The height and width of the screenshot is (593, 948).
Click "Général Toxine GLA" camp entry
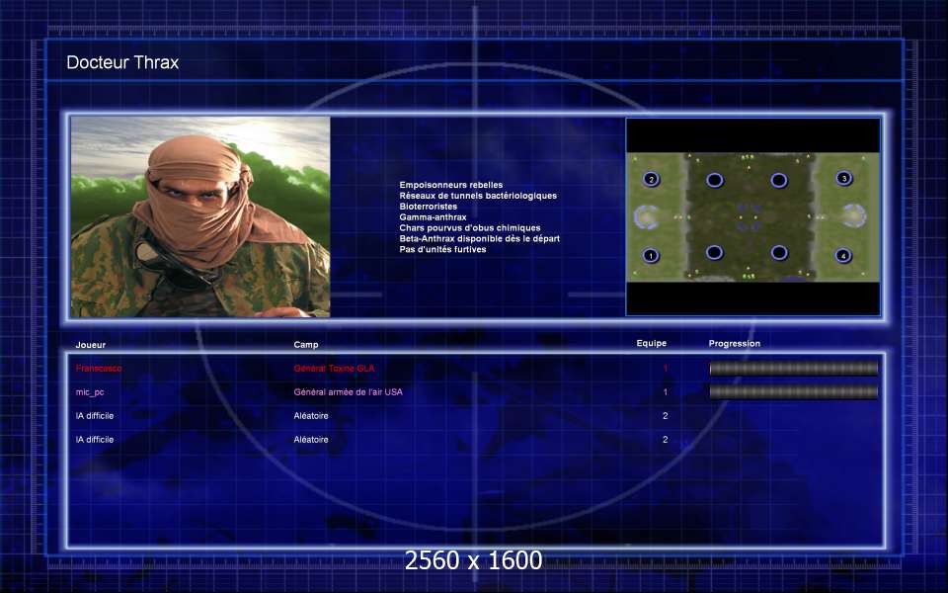[335, 368]
